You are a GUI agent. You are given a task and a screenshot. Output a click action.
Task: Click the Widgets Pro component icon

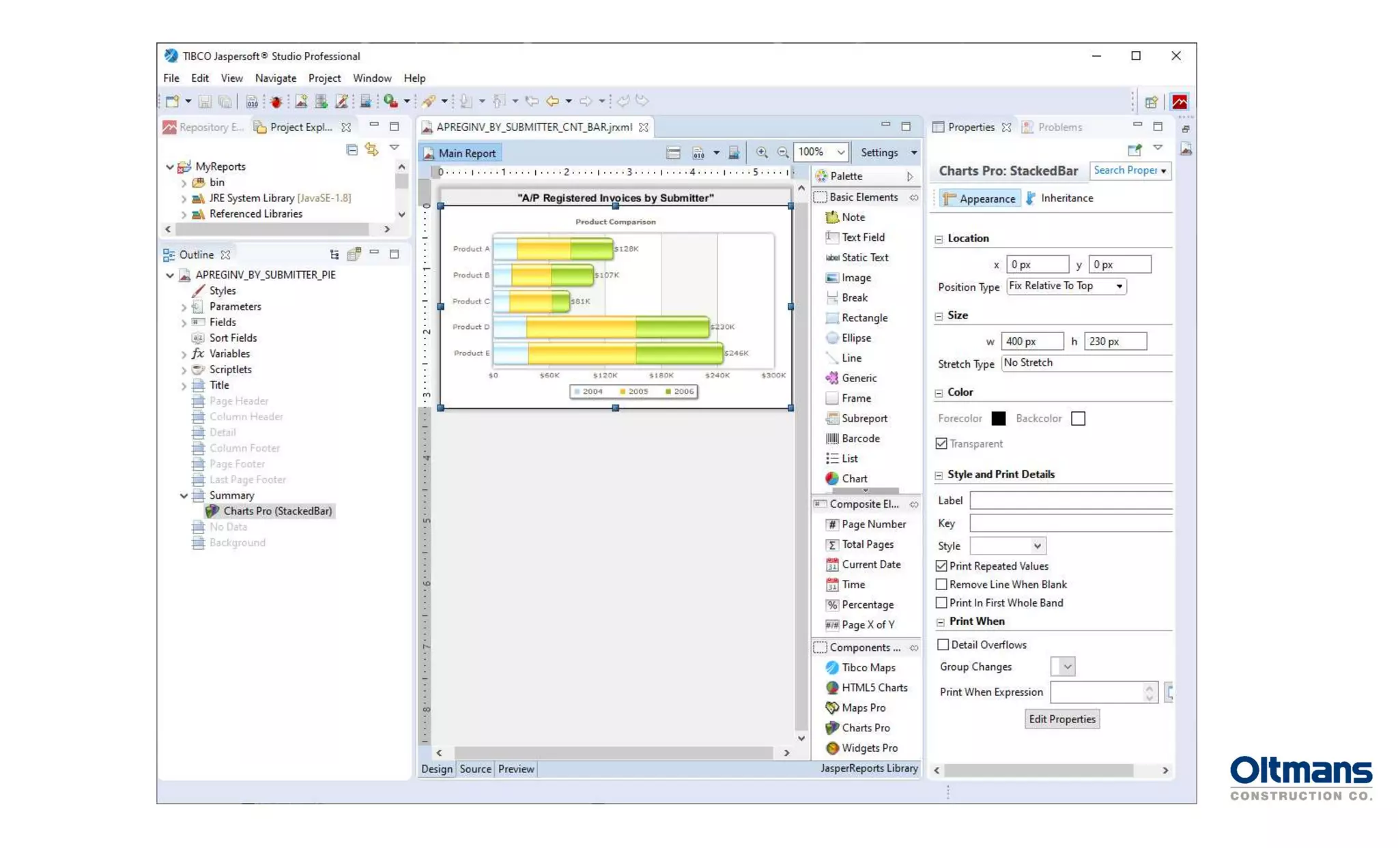click(x=832, y=748)
